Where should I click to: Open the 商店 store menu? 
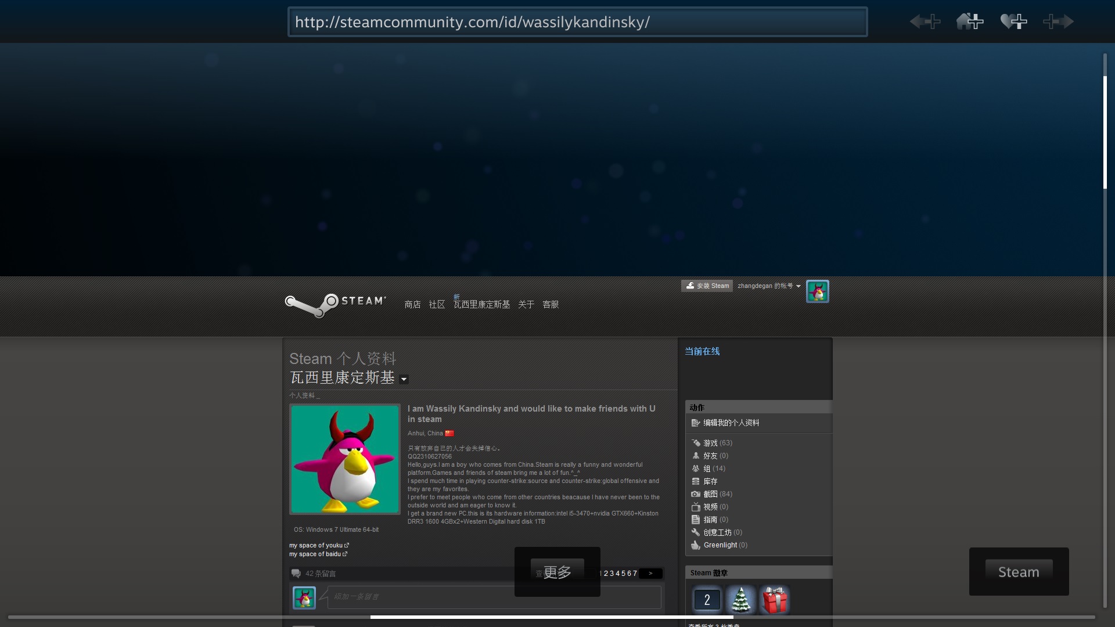(x=412, y=305)
